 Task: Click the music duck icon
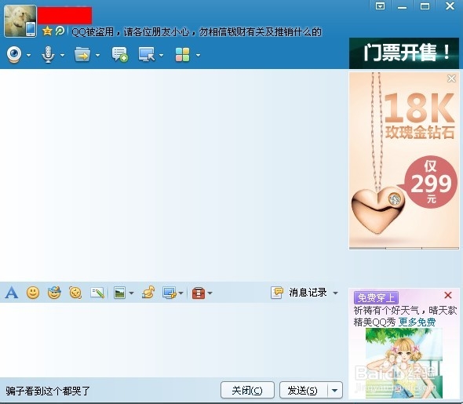148,293
